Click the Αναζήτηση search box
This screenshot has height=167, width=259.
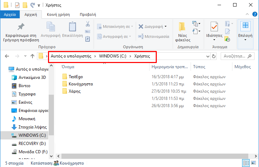[237, 56]
